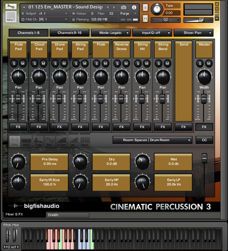This screenshot has width=228, height=251.
Task: Select the solid EQ effect icon
Action: (26, 141)
